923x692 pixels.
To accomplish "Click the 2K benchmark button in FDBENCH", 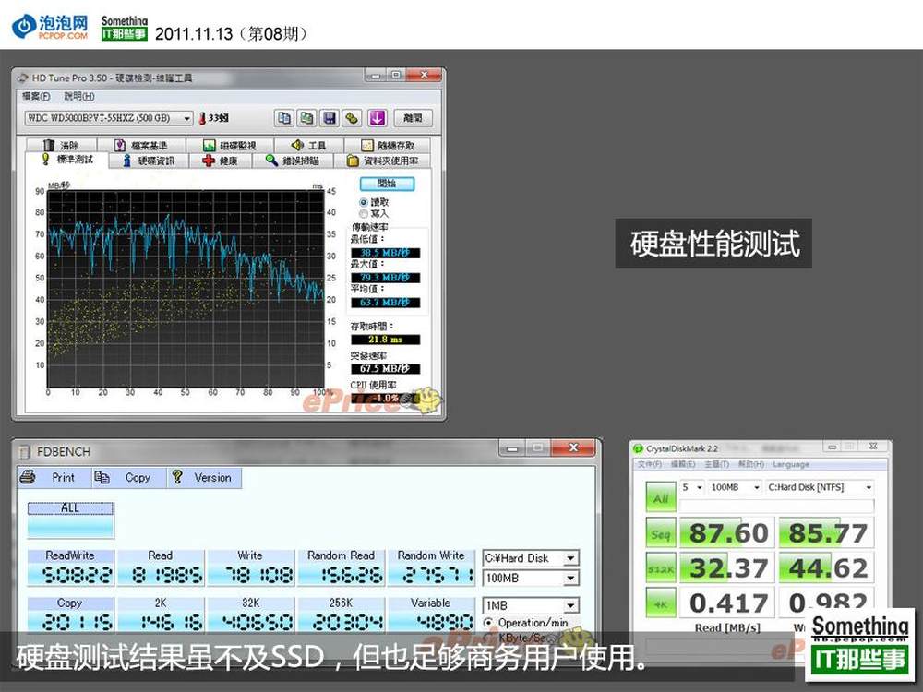I will (x=160, y=614).
